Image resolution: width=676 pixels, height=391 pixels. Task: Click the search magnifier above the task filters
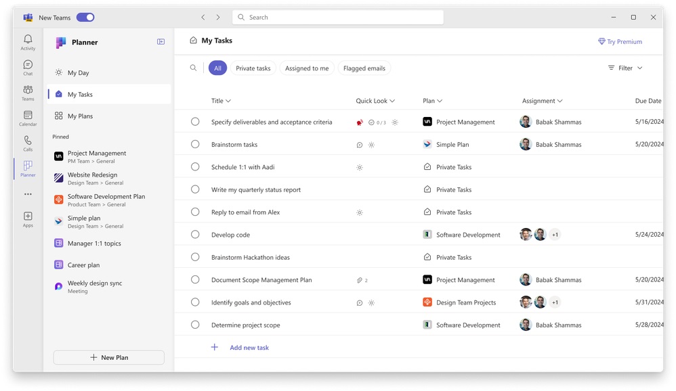tap(193, 68)
